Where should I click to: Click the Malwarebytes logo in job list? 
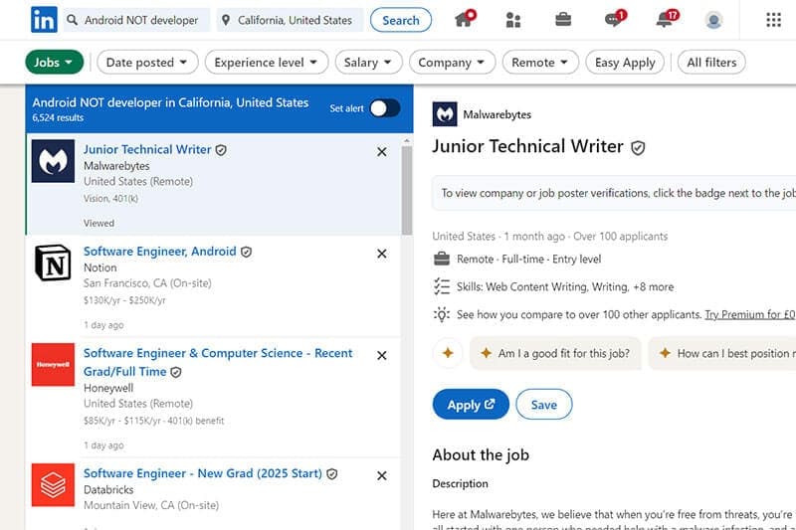[x=53, y=161]
